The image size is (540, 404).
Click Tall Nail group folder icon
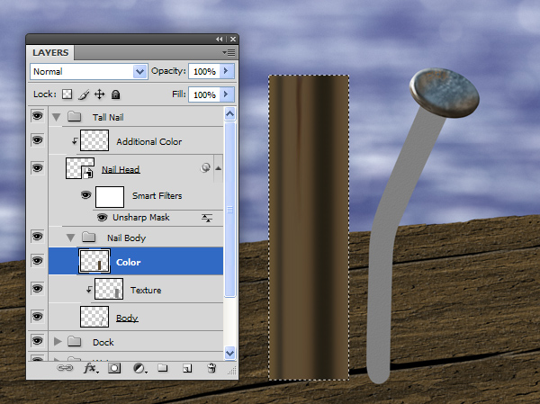[x=74, y=117]
